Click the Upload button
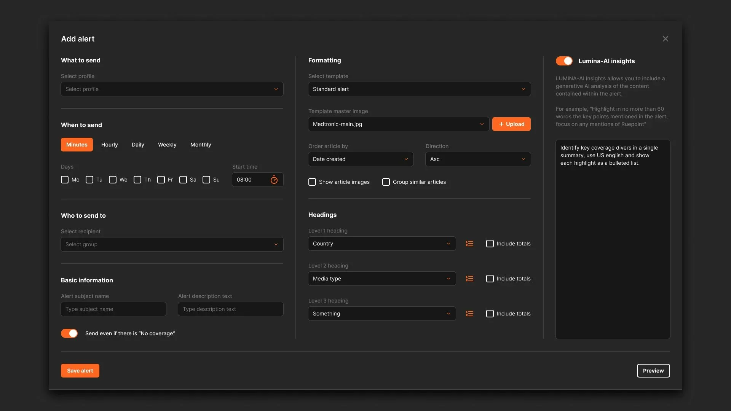 (x=511, y=124)
